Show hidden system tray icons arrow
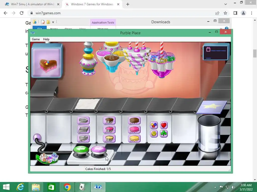Viewport: 257px width, 192px height. pyautogui.click(x=215, y=187)
